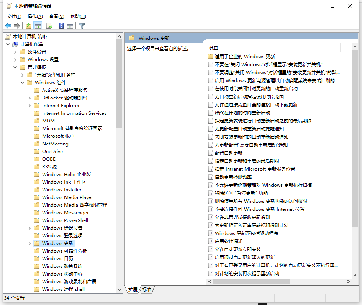Select 指定 Intranet Microsoft 更新服务位置 policy
This screenshot has height=305, width=362.
(x=255, y=169)
